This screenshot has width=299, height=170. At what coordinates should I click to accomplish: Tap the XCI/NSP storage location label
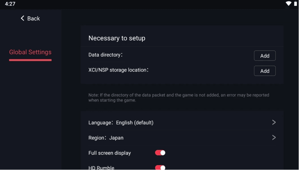click(x=118, y=70)
